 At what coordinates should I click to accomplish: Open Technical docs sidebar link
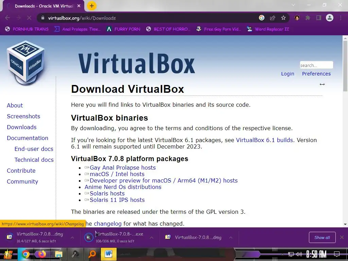tap(34, 160)
